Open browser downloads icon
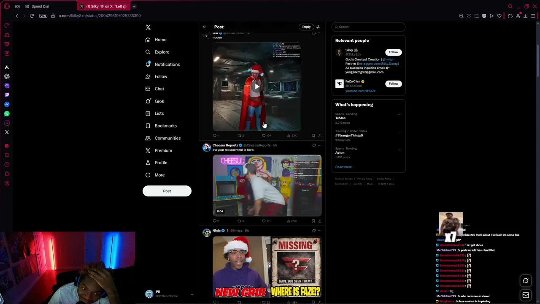The image size is (540, 304). 525,16
